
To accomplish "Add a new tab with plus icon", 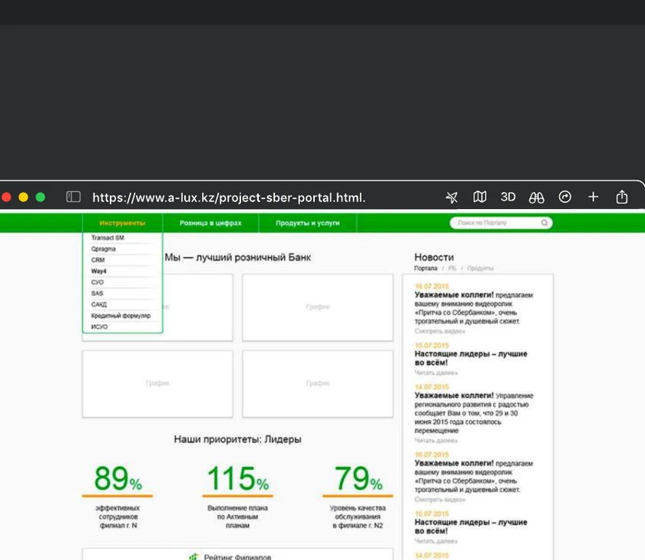I will click(x=593, y=197).
